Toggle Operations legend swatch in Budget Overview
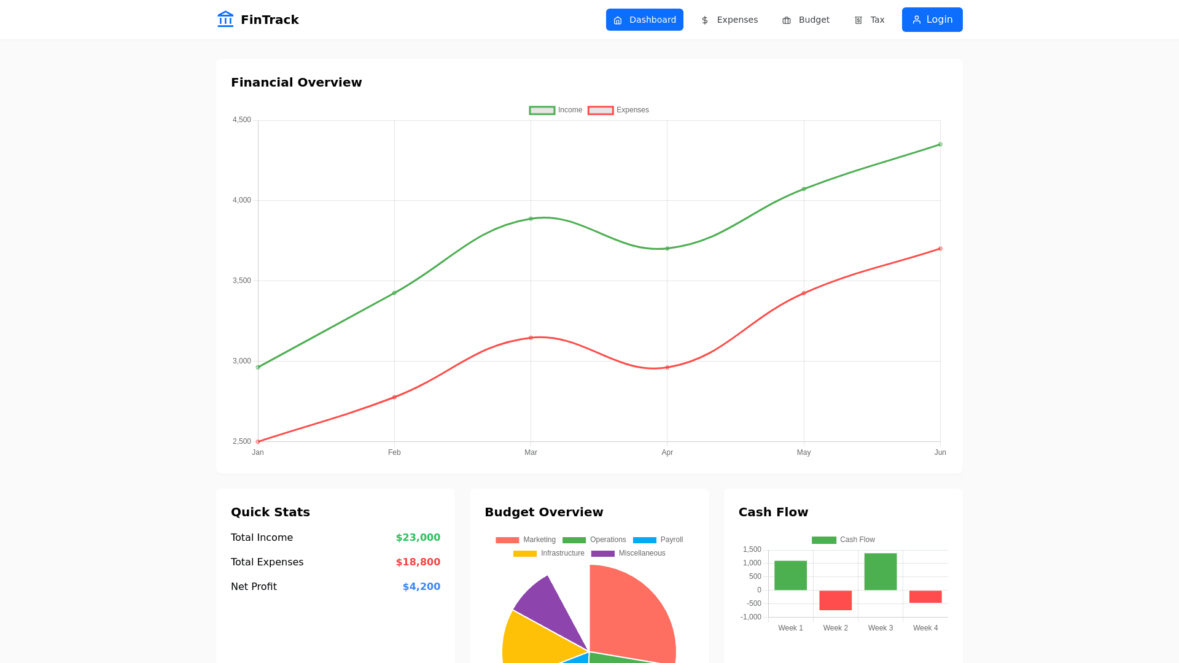1179x663 pixels. [574, 540]
